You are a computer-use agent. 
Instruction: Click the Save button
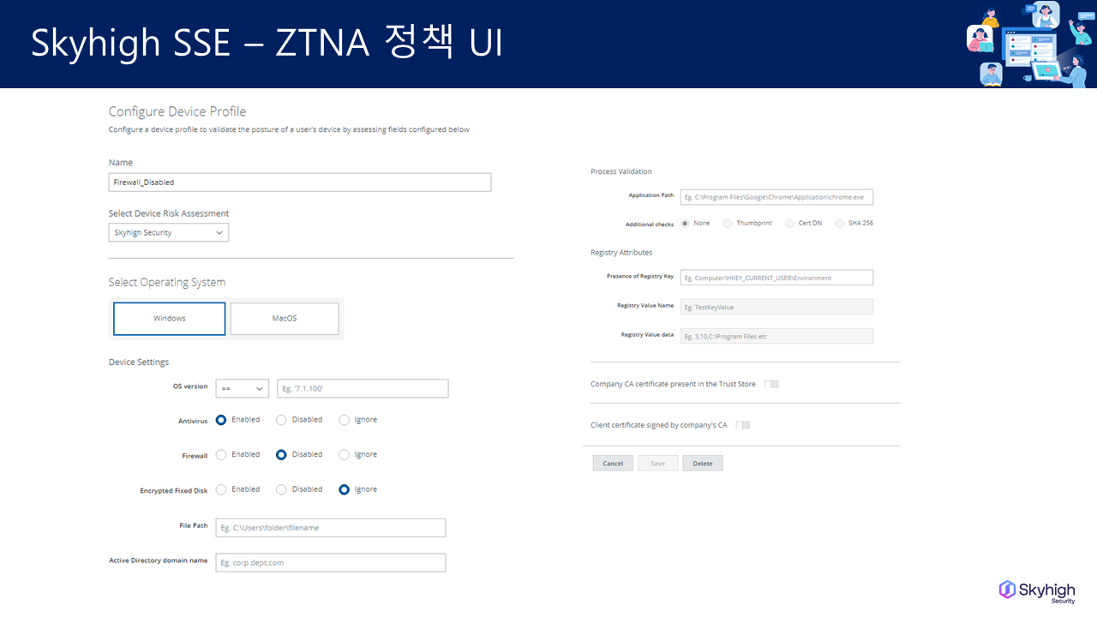tap(657, 464)
